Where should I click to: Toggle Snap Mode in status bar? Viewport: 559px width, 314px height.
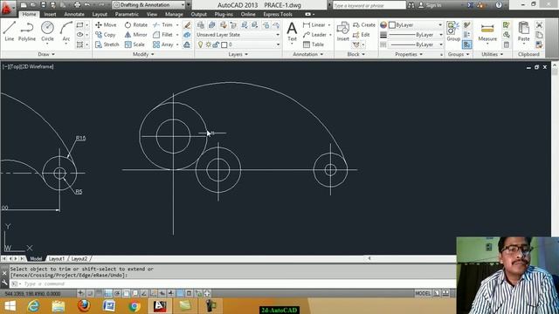(90, 293)
